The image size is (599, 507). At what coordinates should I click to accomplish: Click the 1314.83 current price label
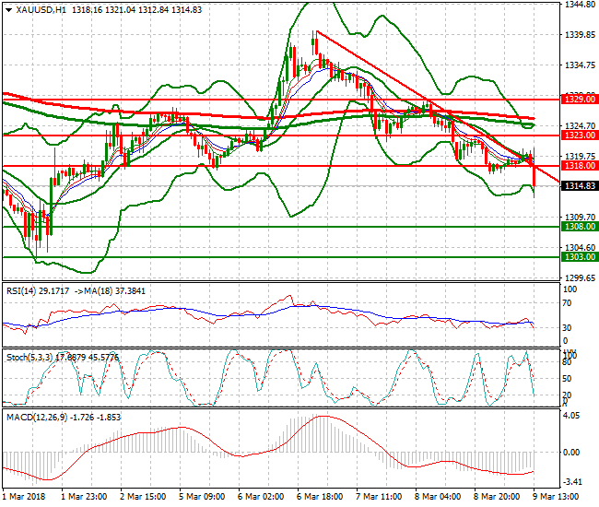580,185
